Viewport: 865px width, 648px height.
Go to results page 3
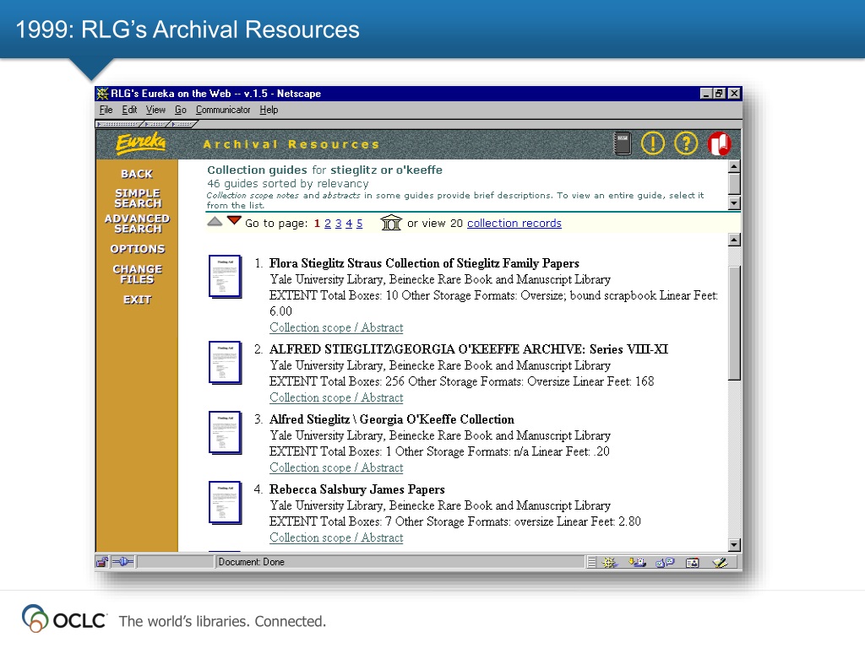coord(338,223)
